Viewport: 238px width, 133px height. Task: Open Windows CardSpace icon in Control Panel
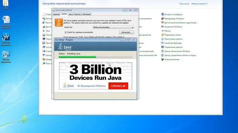pos(163,14)
